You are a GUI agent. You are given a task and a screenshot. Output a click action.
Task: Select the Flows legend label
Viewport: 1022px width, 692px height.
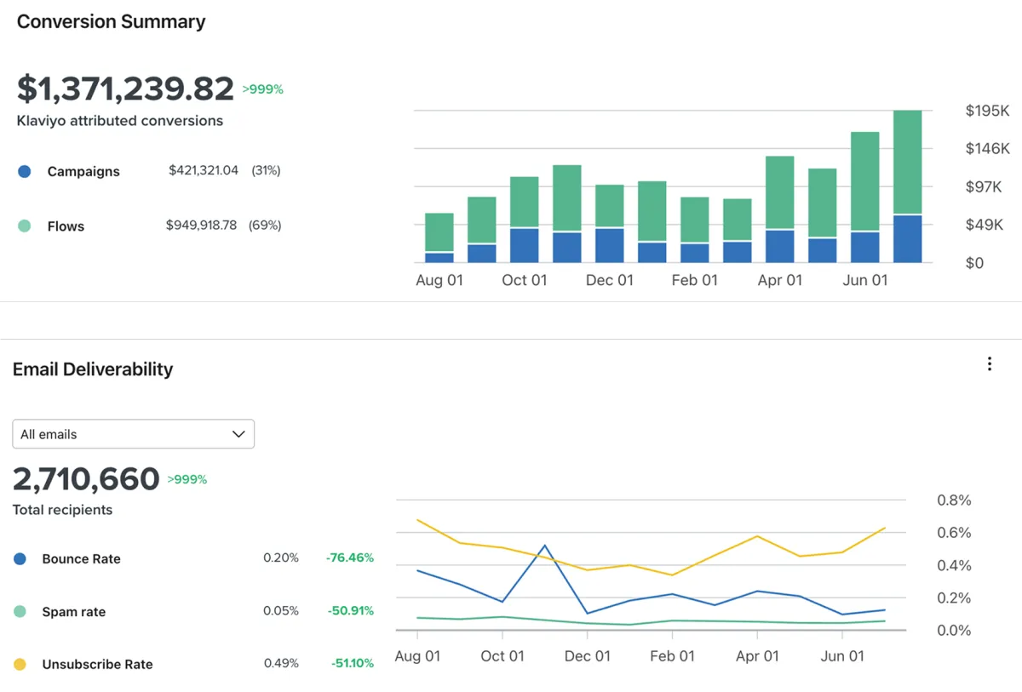point(66,226)
